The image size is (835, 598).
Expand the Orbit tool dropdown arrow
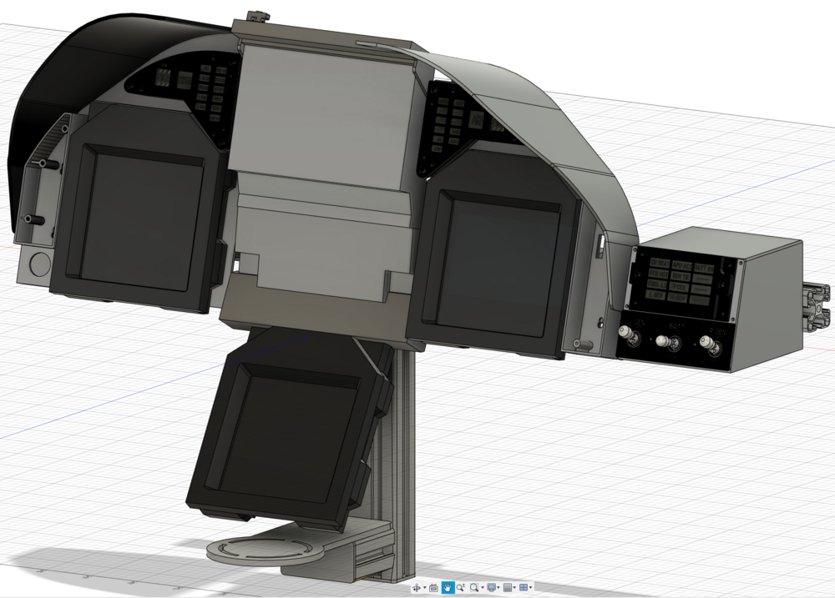click(x=423, y=587)
